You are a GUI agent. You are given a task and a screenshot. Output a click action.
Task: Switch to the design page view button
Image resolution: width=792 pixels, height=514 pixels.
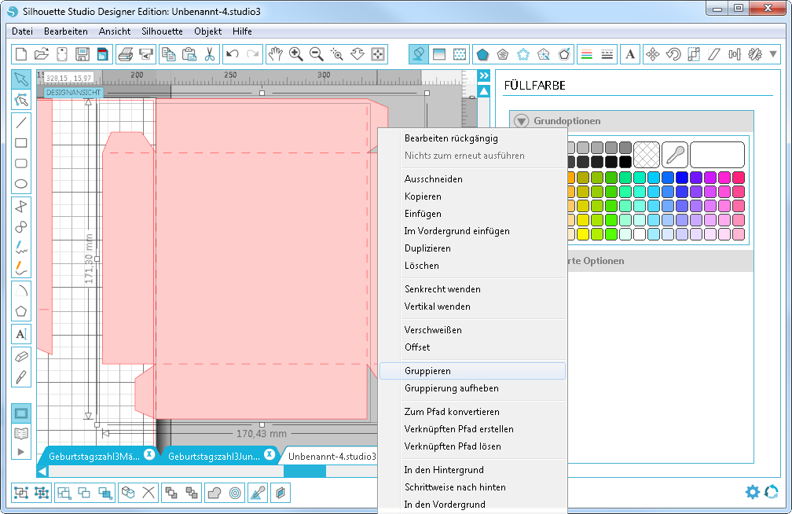[x=21, y=413]
